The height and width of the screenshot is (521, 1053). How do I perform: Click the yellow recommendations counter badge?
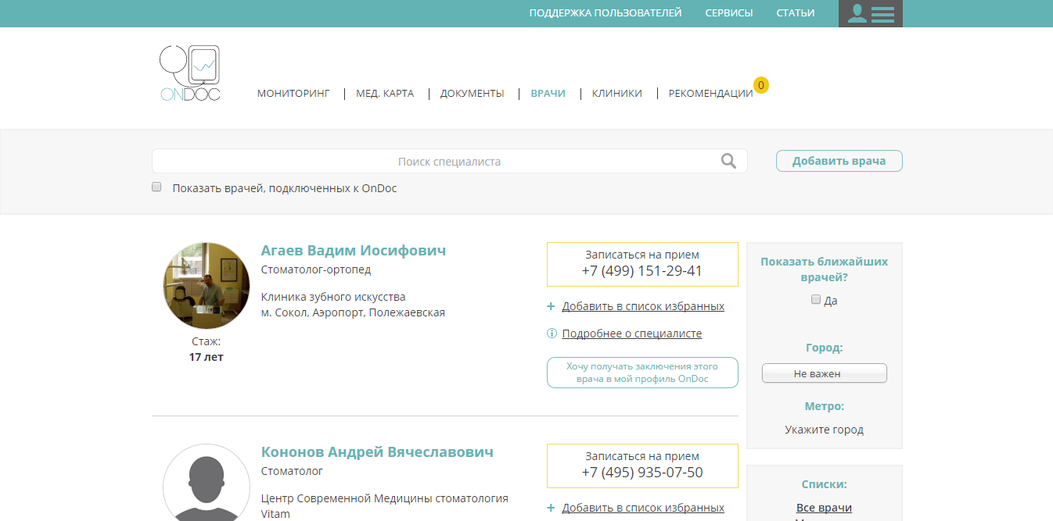[760, 84]
